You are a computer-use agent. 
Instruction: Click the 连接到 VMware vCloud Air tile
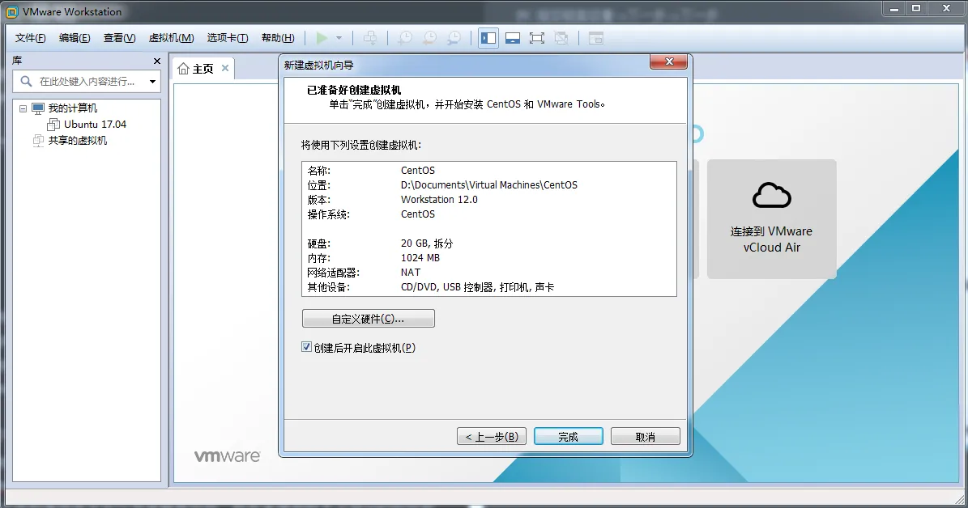772,219
